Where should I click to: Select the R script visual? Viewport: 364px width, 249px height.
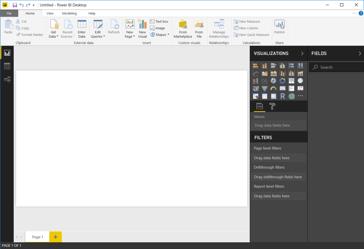pyautogui.click(x=282, y=96)
